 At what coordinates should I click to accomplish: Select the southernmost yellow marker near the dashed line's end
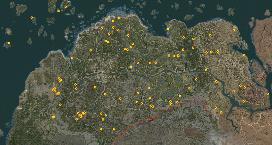click(114, 129)
